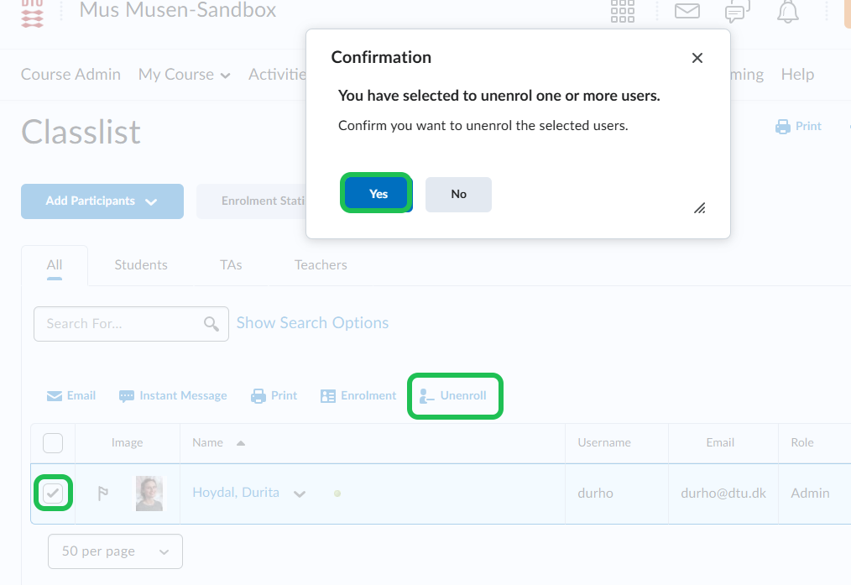Click the flag icon beside Hoydal, Durita
The height and width of the screenshot is (585, 851).
tap(103, 494)
